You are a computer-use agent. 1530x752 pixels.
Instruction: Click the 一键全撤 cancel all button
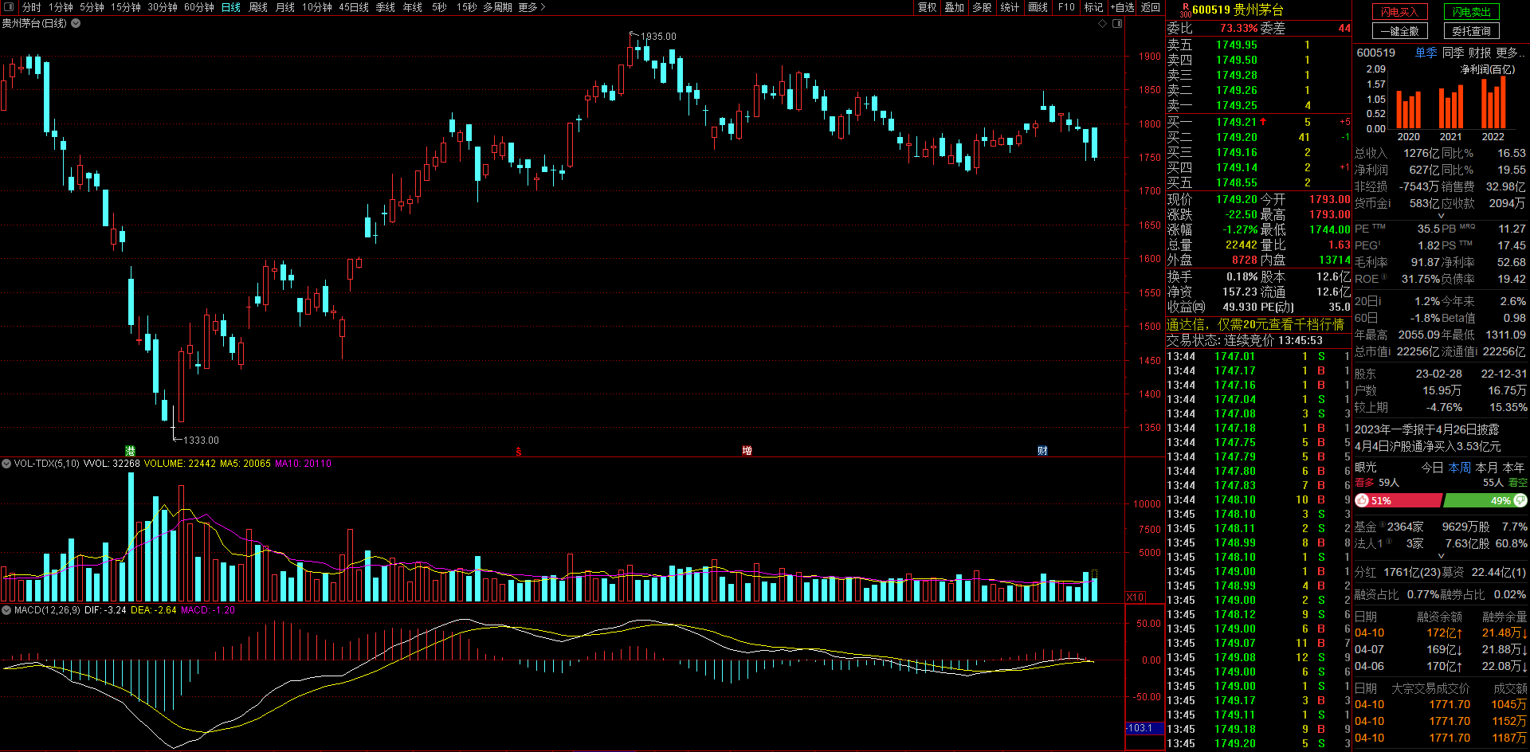click(1400, 31)
